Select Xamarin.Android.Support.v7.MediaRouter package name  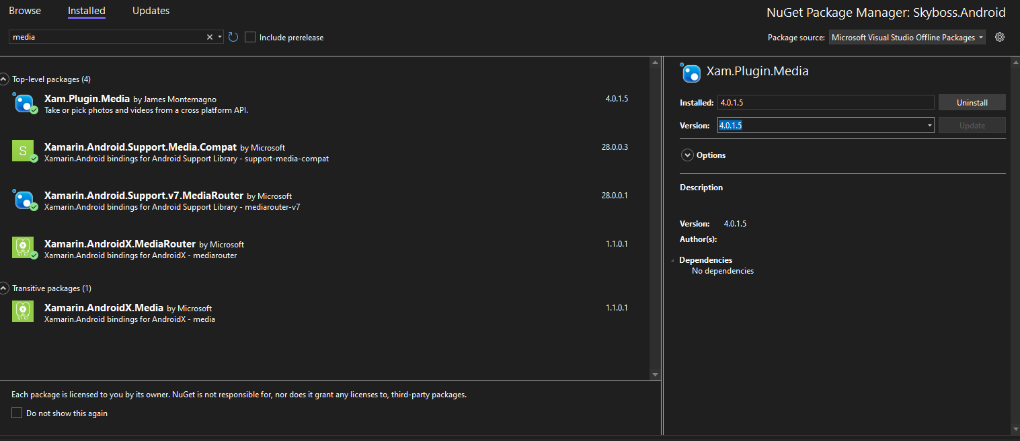[144, 195]
